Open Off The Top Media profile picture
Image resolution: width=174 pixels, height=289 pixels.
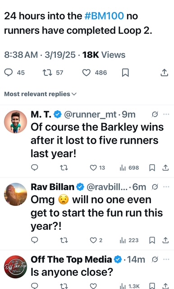15,267
